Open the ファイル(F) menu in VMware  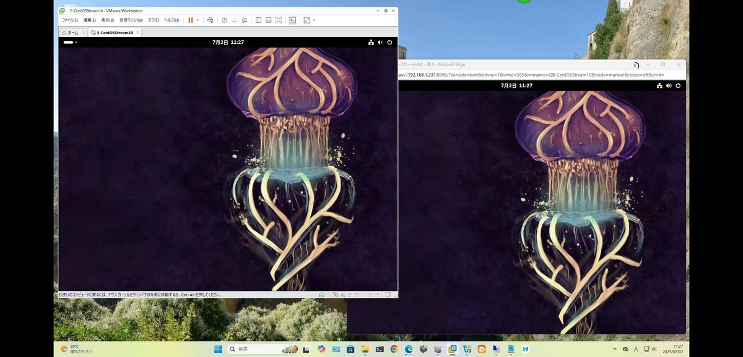[70, 20]
